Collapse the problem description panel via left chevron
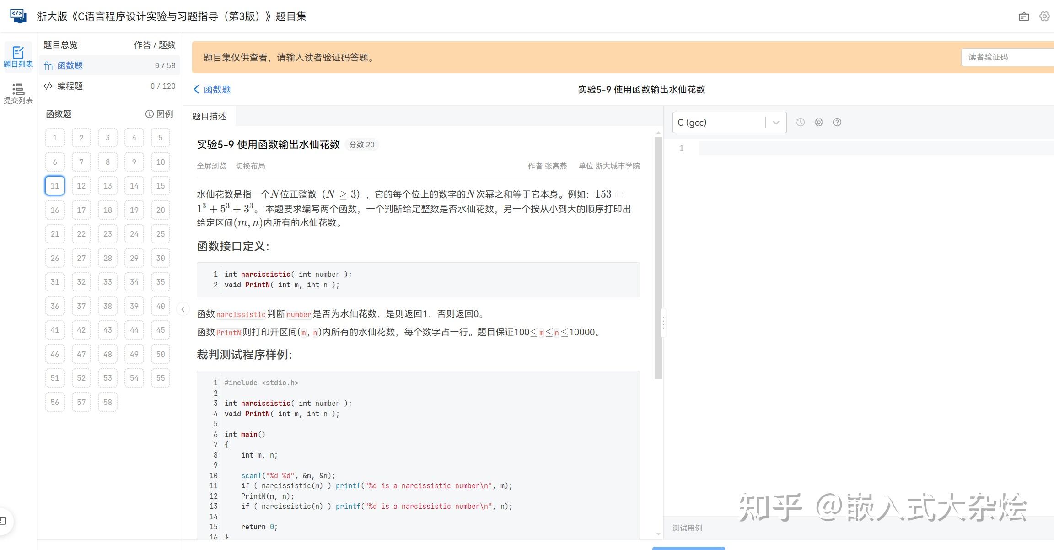The width and height of the screenshot is (1054, 550). [183, 309]
